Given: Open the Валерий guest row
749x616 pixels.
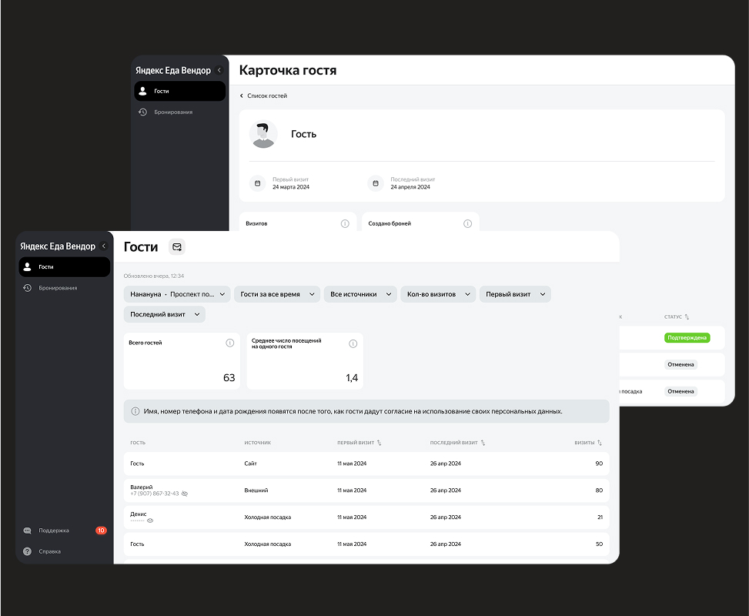Looking at the screenshot, I should pos(366,490).
